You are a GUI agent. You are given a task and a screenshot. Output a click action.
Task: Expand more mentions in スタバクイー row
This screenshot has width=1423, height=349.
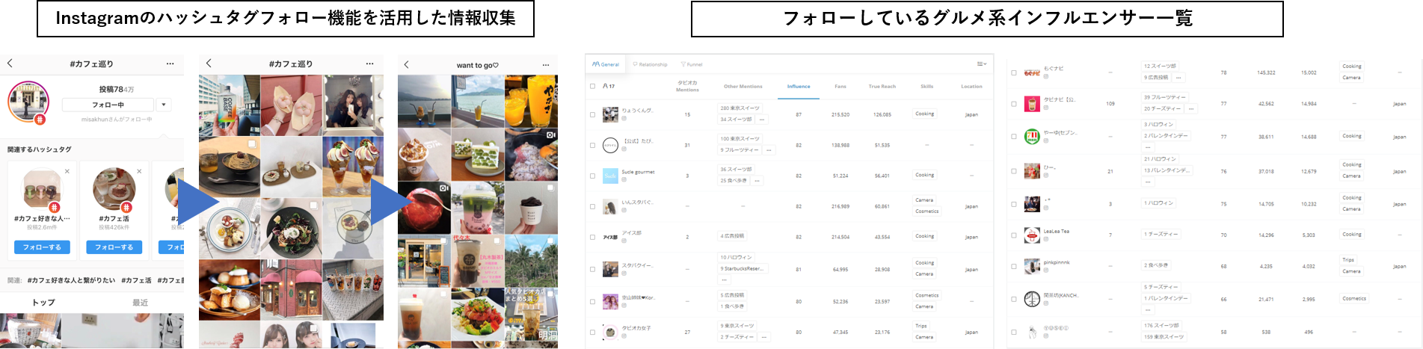(x=724, y=279)
